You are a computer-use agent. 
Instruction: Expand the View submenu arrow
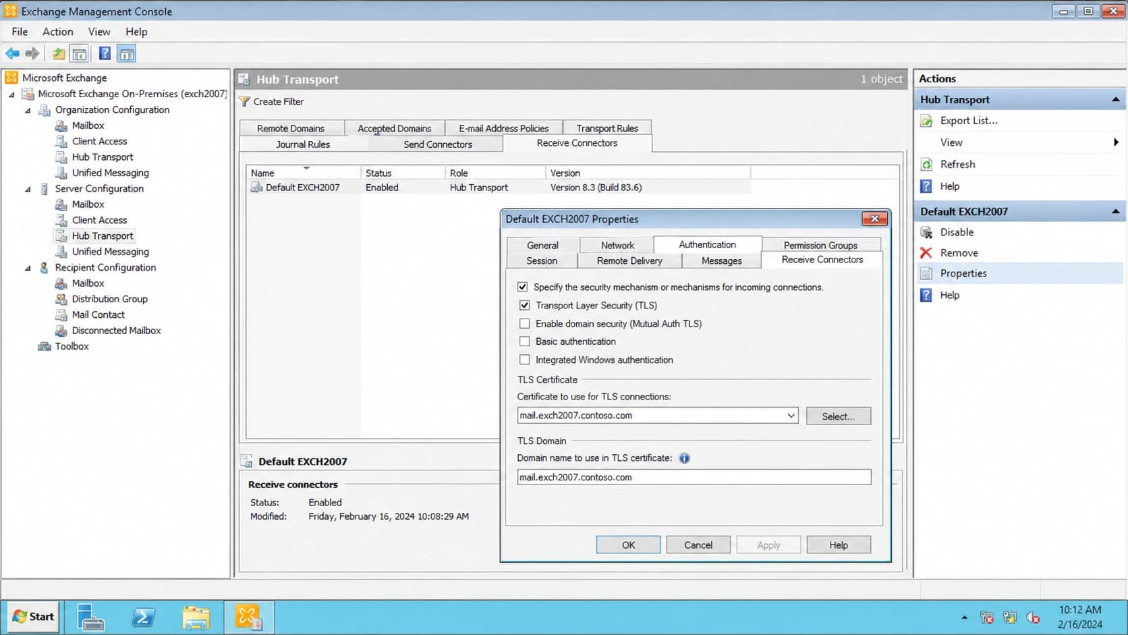click(x=1116, y=142)
